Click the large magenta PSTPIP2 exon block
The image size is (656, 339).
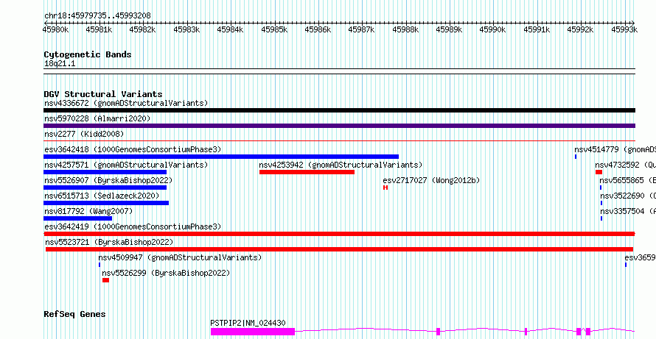click(253, 332)
